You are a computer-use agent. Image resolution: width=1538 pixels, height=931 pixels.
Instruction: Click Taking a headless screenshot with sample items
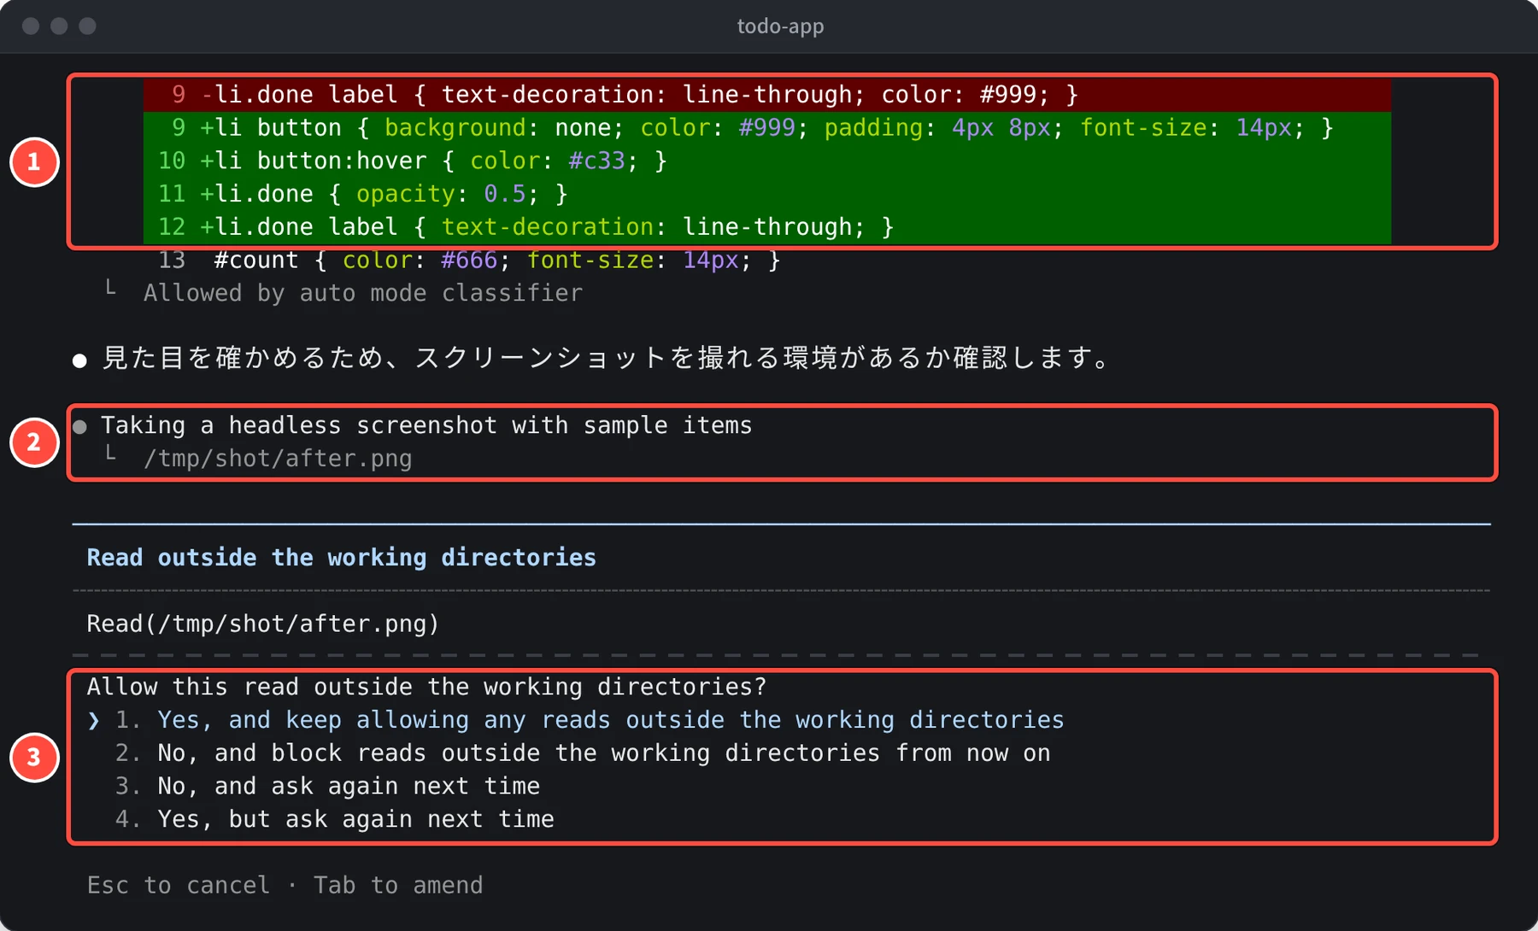pyautogui.click(x=426, y=425)
